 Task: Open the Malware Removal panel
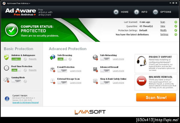point(156,82)
